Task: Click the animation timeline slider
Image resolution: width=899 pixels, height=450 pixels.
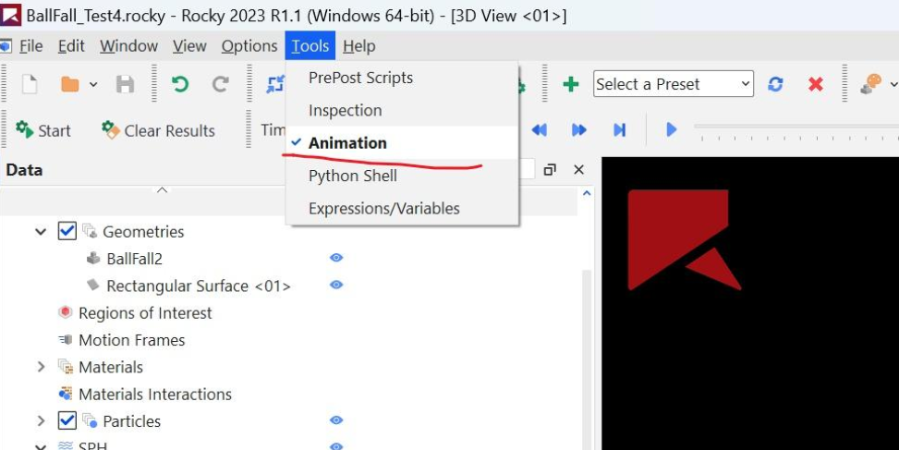Action: tap(795, 128)
